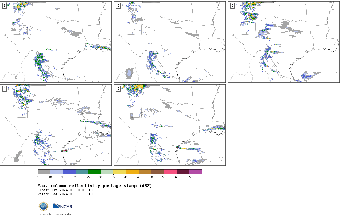Screen dimensions: 342x217
Task: Click the member number 5 label box
Action: click(118, 89)
